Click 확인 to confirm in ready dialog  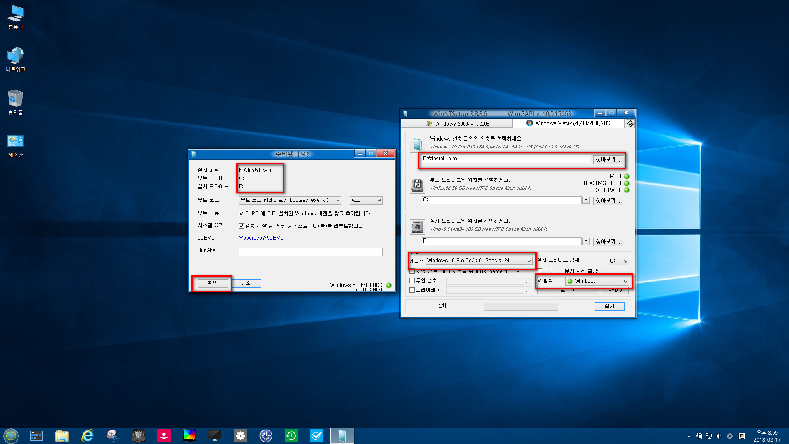212,283
